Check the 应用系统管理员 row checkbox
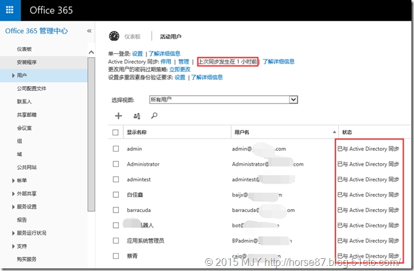 click(x=116, y=241)
